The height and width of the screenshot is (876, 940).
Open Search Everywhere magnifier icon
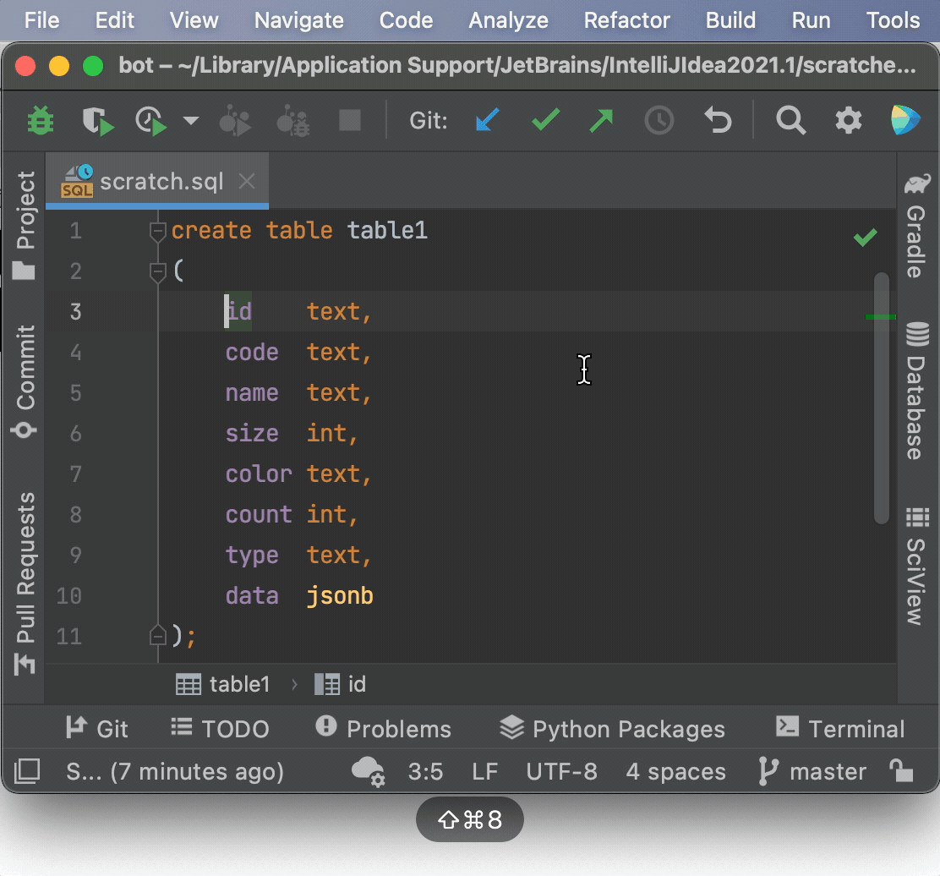790,120
